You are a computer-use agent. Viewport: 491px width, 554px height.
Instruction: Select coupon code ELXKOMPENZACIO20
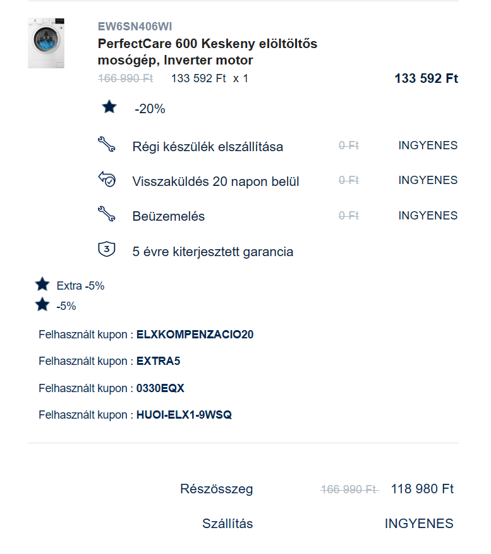point(195,335)
